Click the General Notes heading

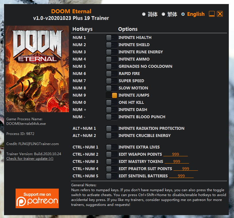(x=84, y=185)
